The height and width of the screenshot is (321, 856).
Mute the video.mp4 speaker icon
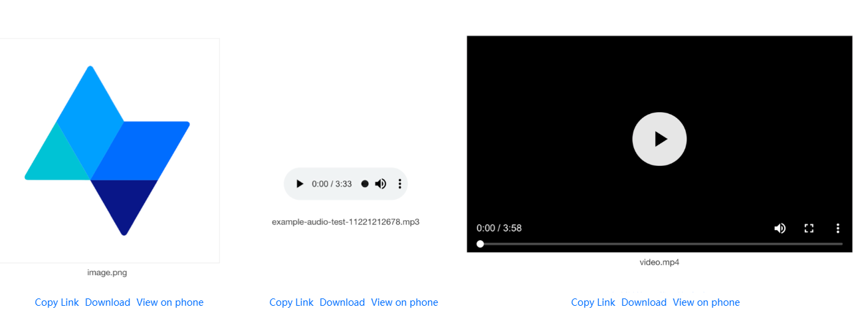780,228
